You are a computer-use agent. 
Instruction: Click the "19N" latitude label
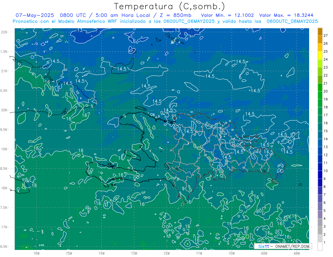pos(4,149)
